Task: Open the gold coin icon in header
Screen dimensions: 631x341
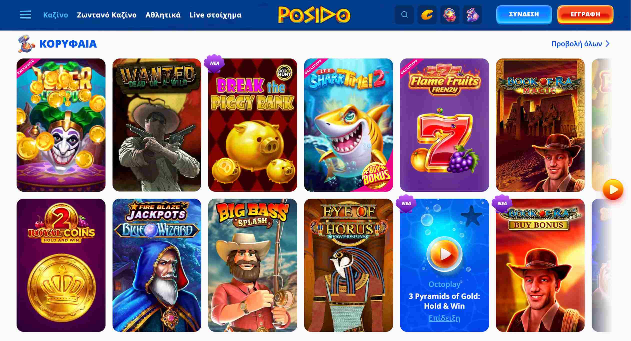Action: click(x=427, y=15)
